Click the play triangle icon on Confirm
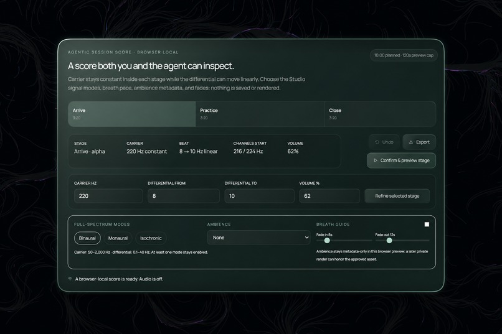502x334 pixels. (x=376, y=160)
